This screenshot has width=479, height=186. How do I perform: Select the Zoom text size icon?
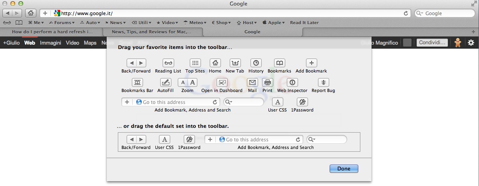point(187,82)
